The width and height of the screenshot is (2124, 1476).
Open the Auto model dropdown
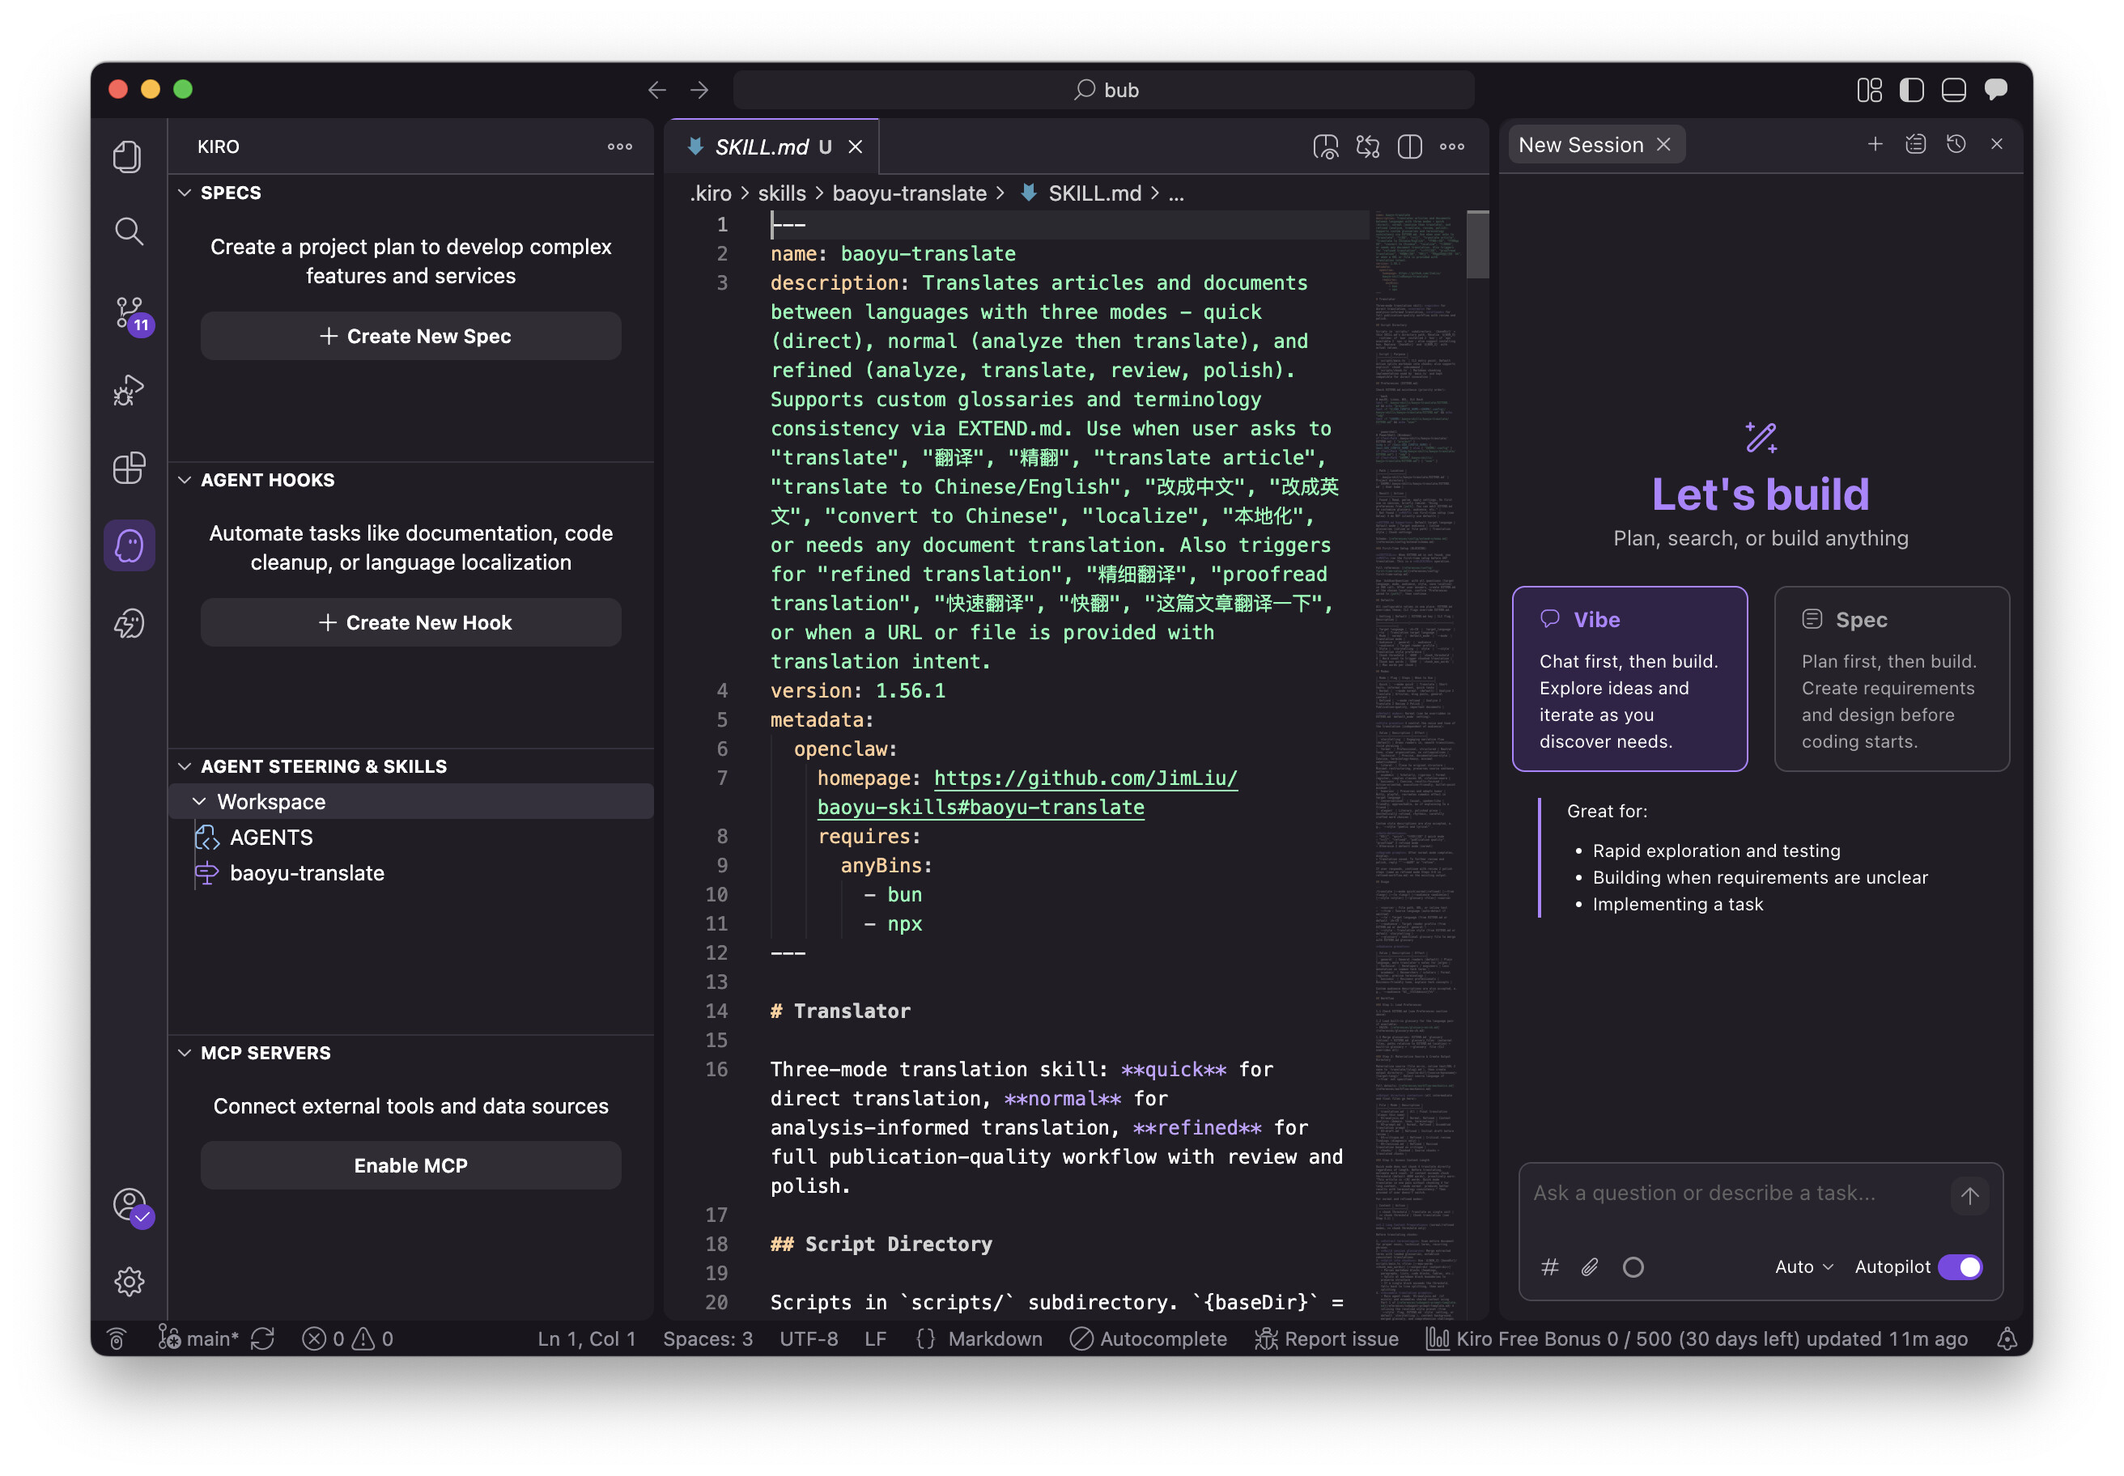coord(1804,1267)
